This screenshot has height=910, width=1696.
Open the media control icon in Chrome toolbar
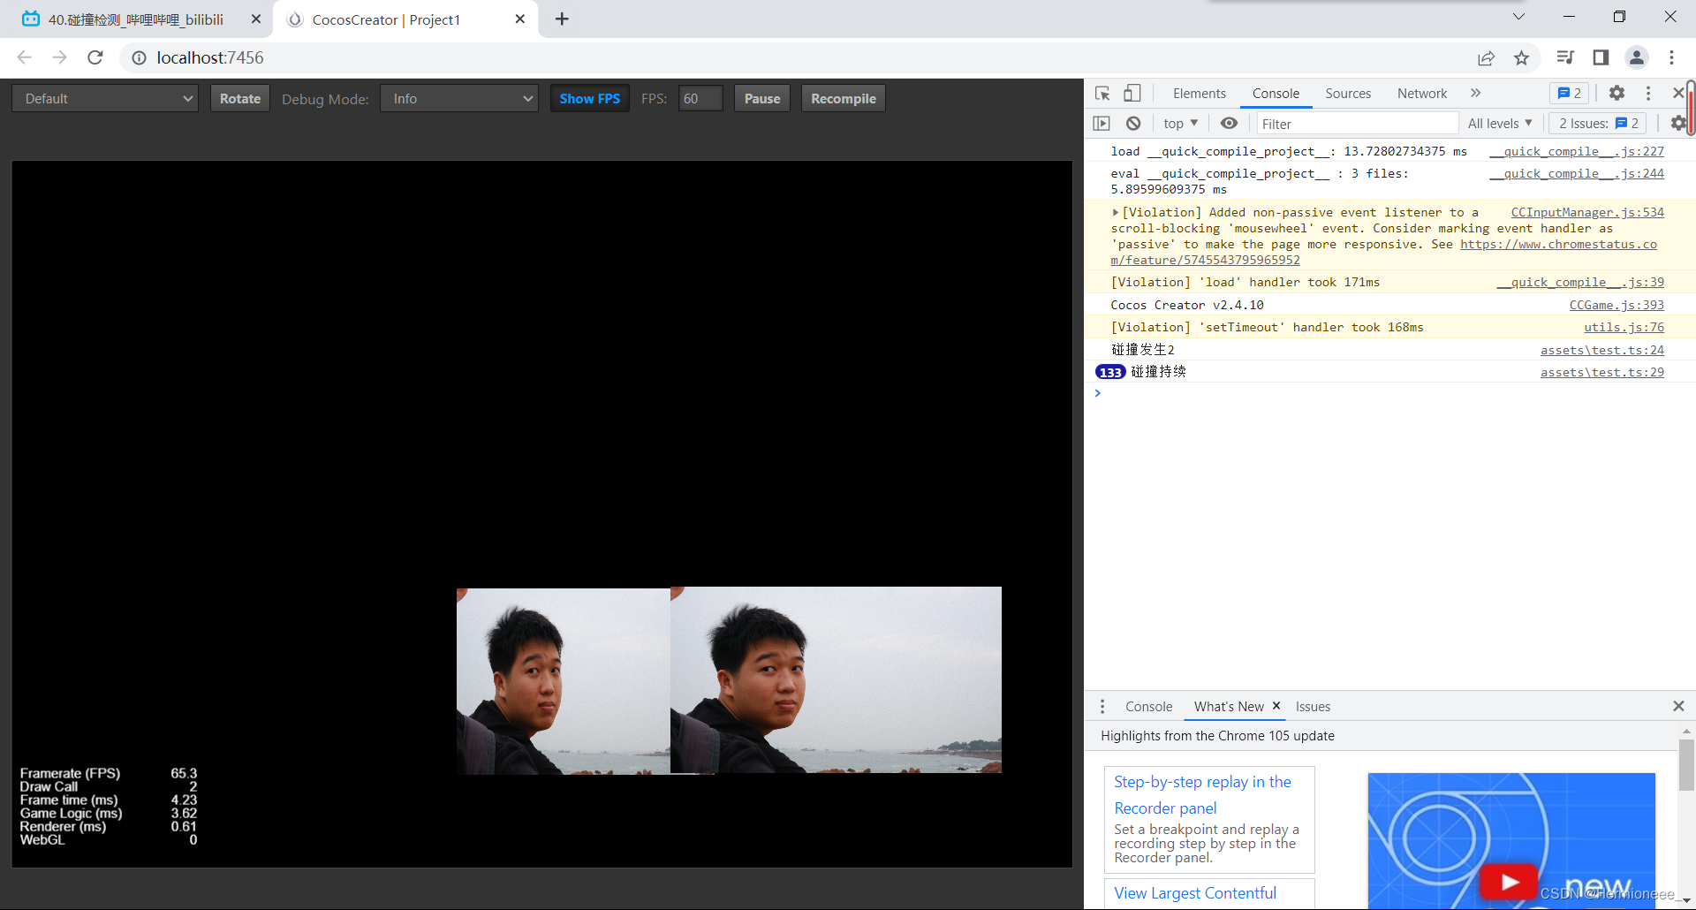click(1565, 57)
